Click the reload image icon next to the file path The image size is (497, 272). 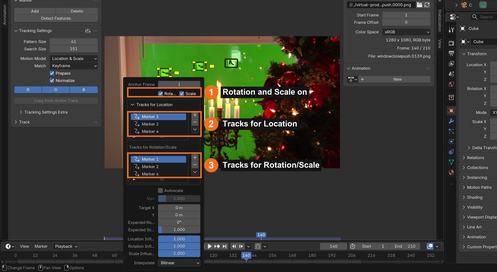coord(427,5)
